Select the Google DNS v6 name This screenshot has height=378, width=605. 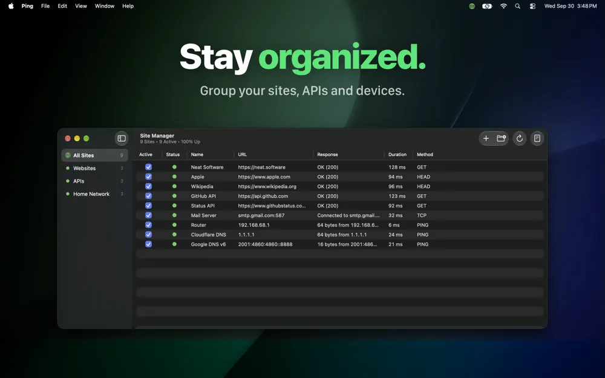coord(208,244)
